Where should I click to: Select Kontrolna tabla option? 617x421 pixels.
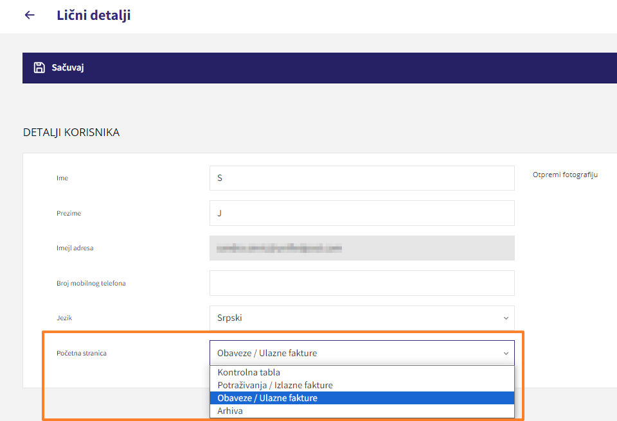[362, 372]
